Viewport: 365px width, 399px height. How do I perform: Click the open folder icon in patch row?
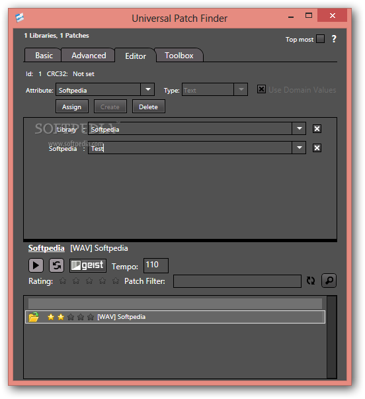(x=34, y=317)
